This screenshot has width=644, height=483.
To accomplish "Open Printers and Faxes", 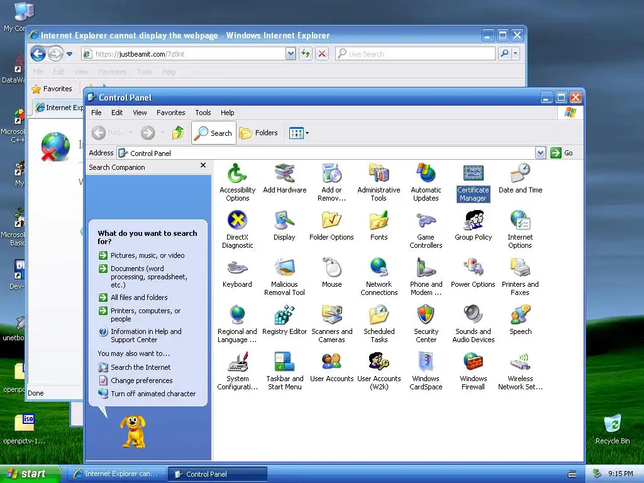I will tap(520, 277).
